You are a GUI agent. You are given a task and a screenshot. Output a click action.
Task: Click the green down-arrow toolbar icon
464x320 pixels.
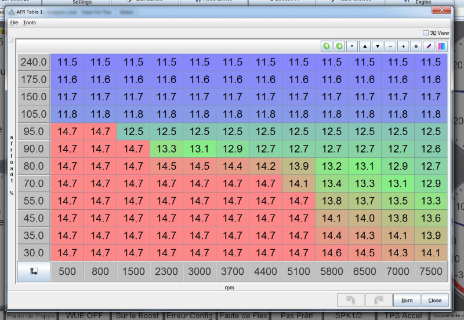(339, 46)
